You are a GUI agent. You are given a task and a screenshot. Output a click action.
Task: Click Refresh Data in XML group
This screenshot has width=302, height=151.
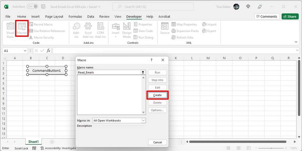coord(182,38)
